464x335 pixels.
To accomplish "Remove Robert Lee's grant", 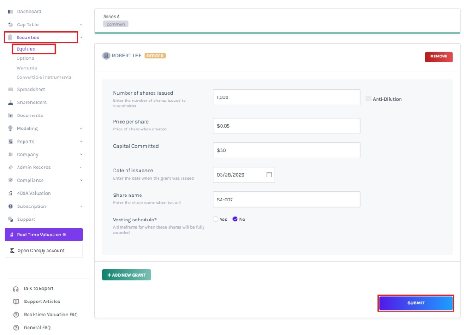I will [438, 57].
